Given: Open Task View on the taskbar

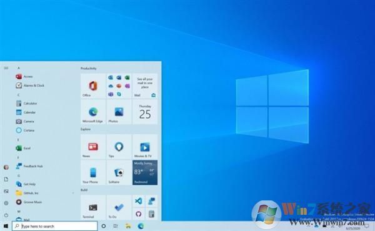Looking at the screenshot, I should [116, 226].
